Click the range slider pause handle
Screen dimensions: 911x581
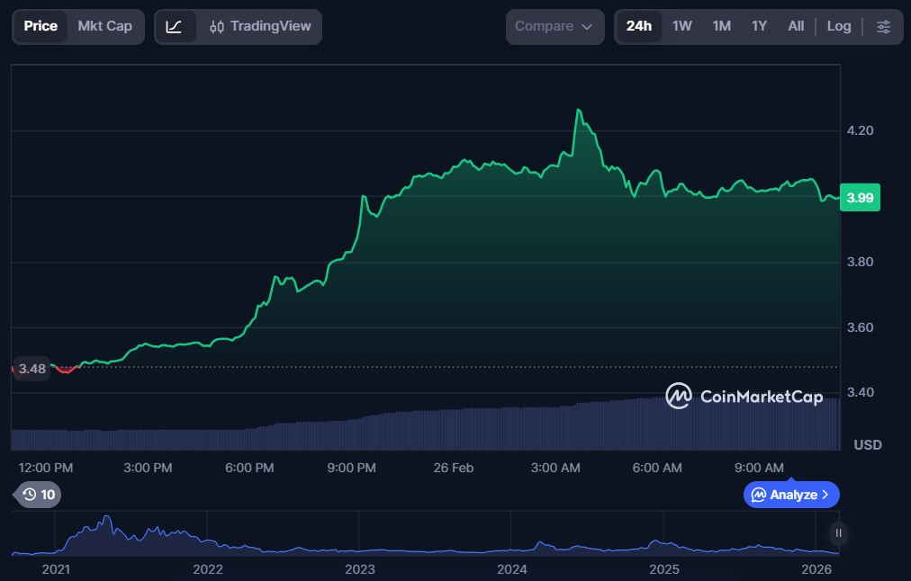838,533
